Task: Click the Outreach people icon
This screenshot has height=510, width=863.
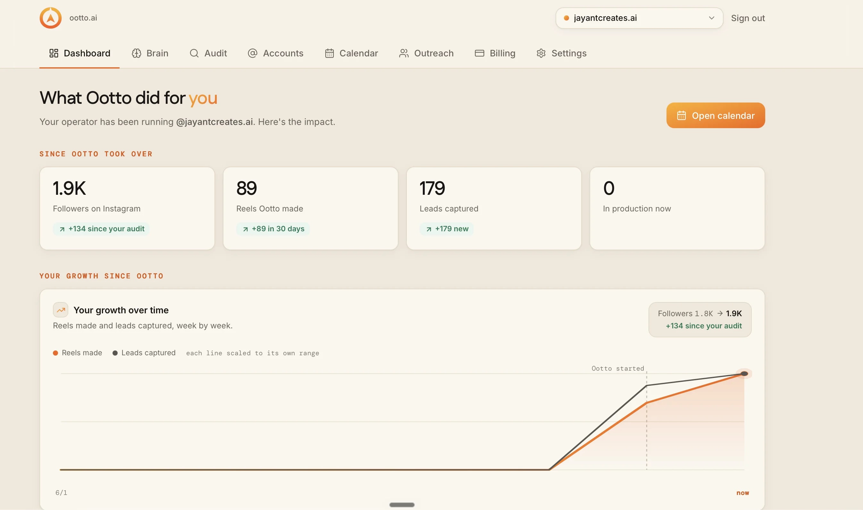Action: 404,53
